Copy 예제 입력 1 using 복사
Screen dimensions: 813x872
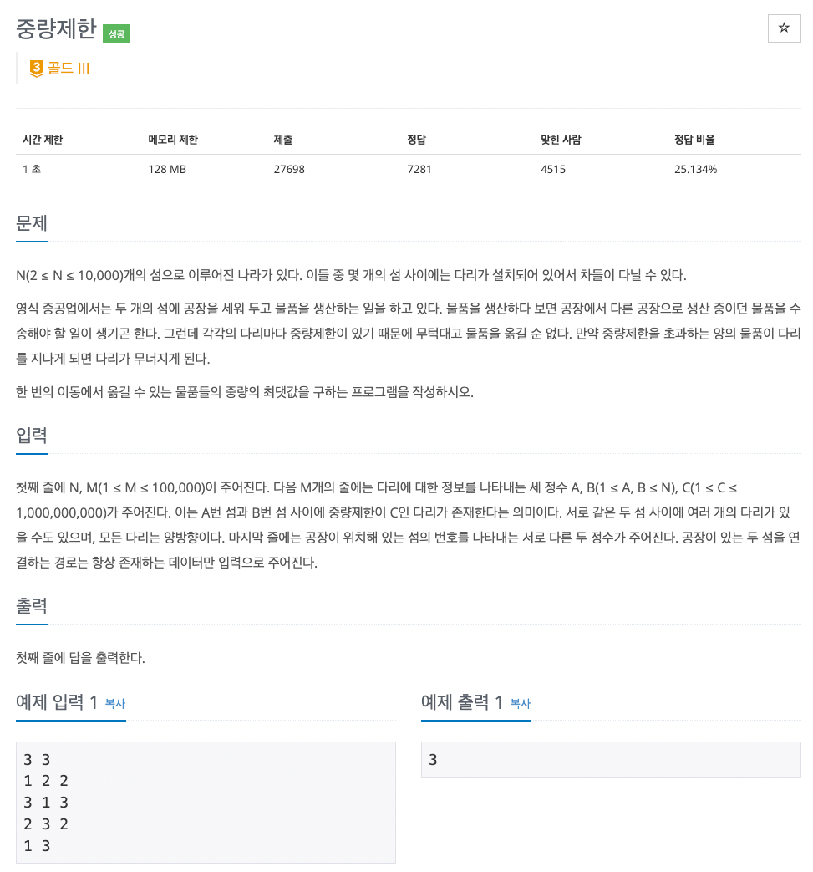[x=115, y=704]
